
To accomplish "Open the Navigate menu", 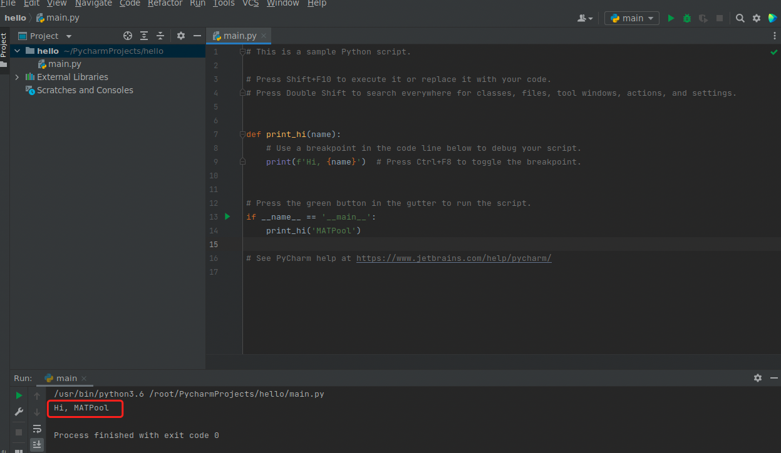I will tap(93, 3).
